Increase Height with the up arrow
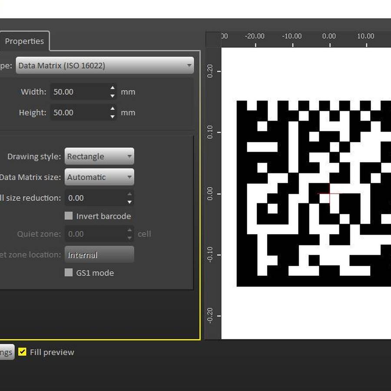The height and width of the screenshot is (391, 391). click(113, 109)
